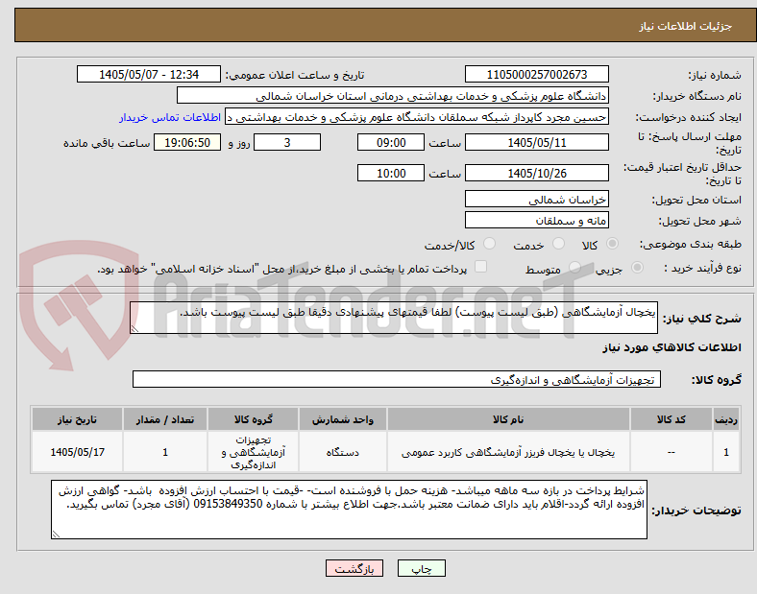757x594 pixels.
Task: Open the اطلاعات تماس خریدار link
Action: pos(170,117)
